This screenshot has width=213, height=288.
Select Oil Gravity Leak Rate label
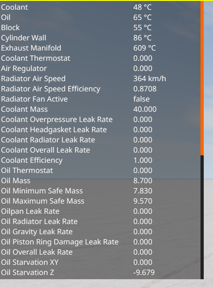coord(37,231)
